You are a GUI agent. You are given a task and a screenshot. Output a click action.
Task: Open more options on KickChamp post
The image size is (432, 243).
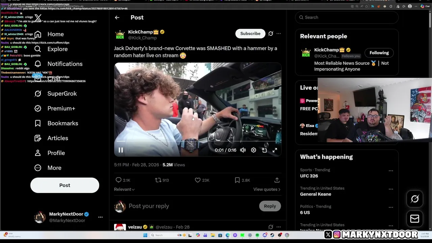[x=278, y=33]
